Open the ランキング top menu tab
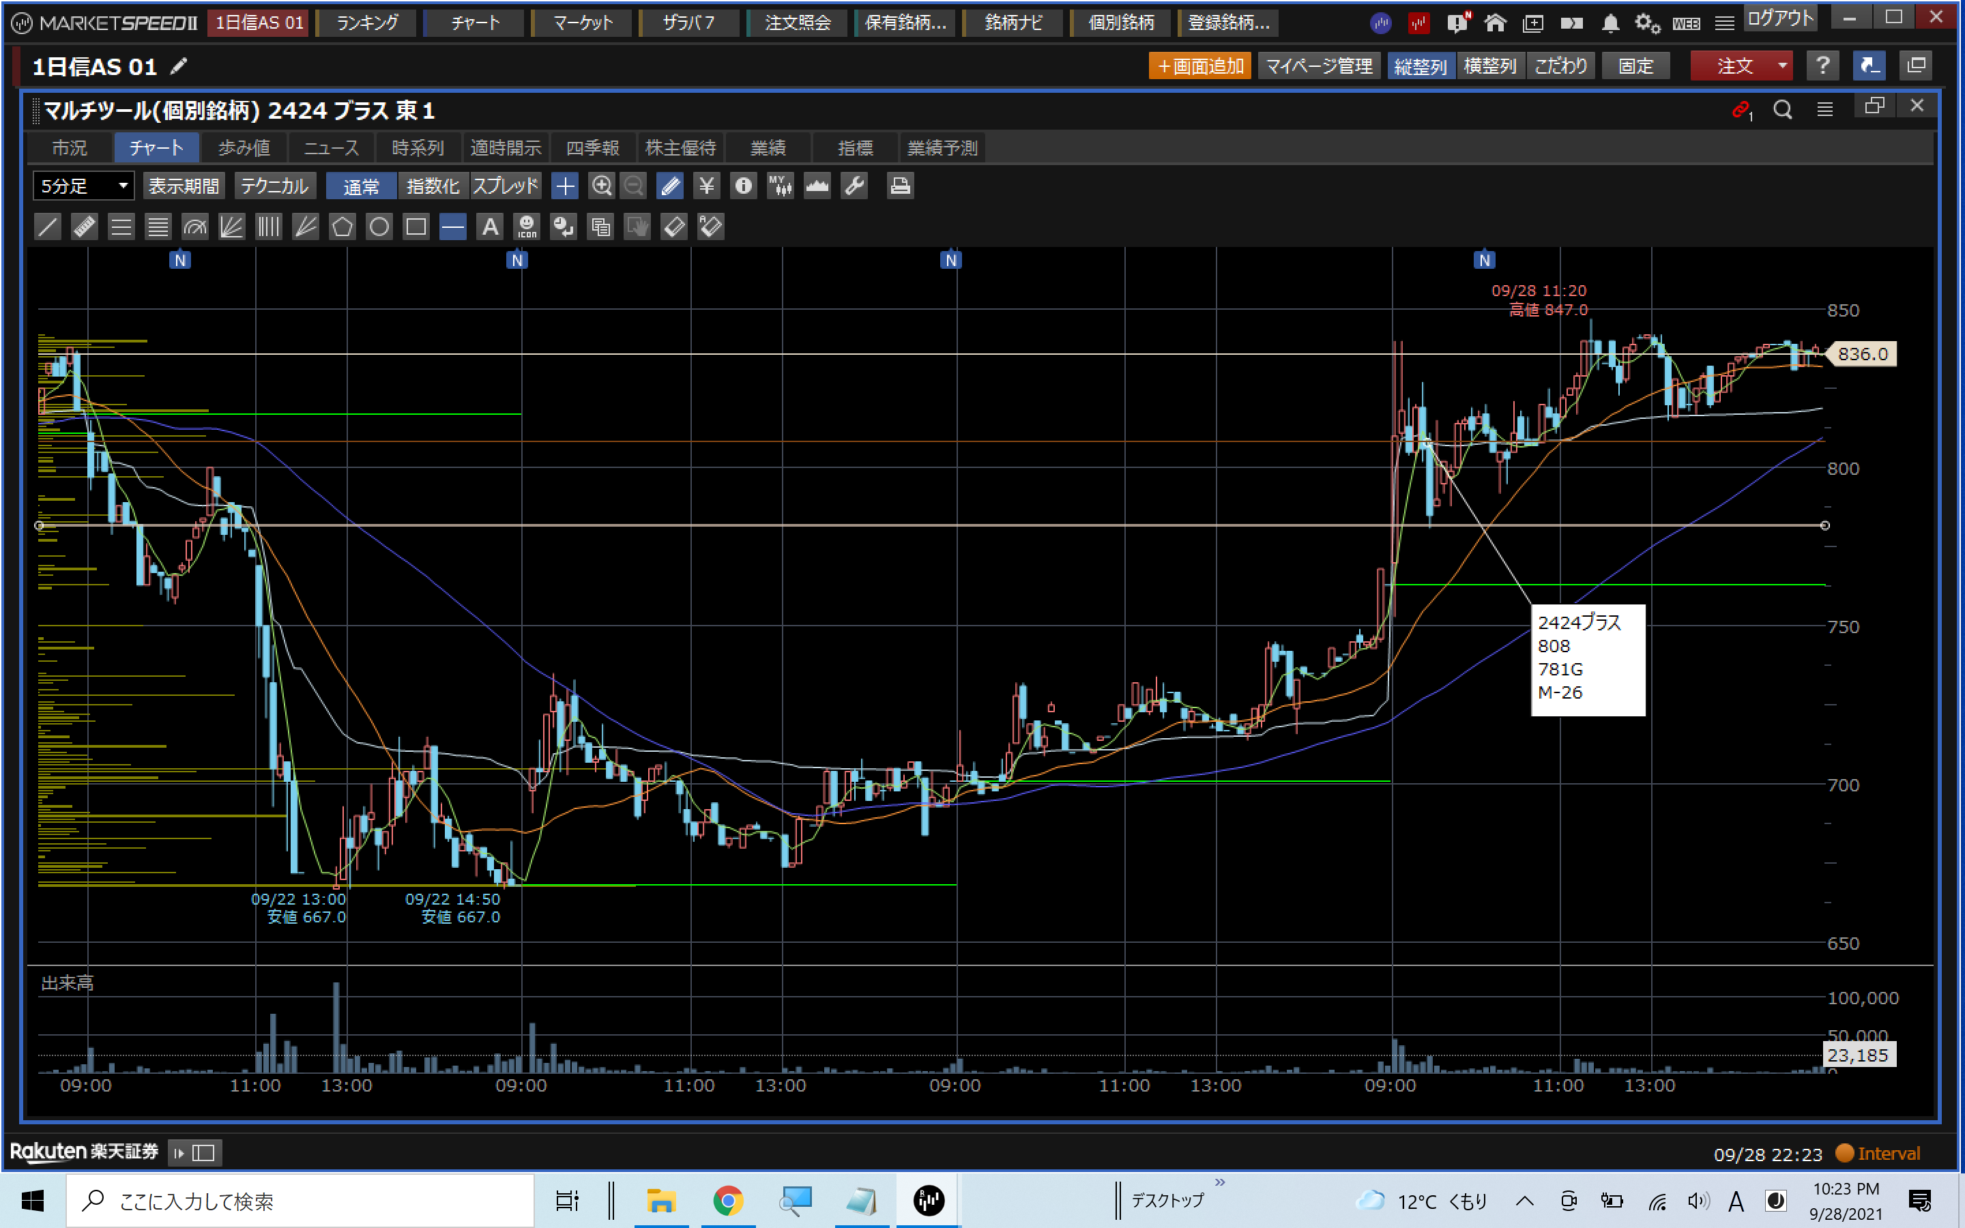The height and width of the screenshot is (1228, 1965). [367, 23]
